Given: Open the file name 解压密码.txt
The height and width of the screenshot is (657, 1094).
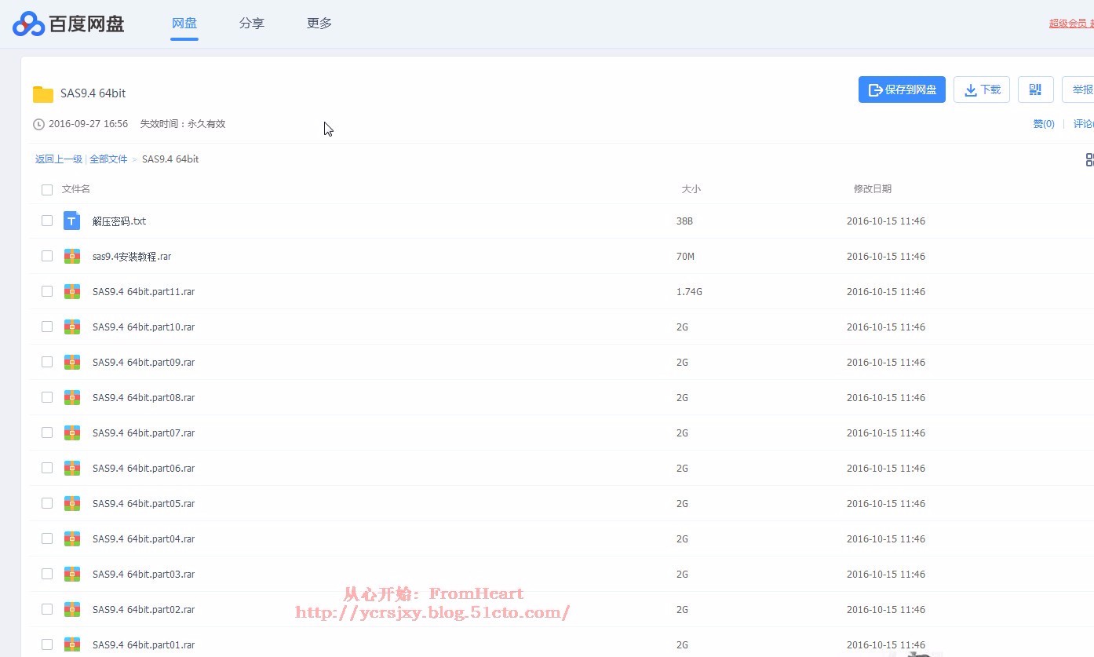Looking at the screenshot, I should coord(119,221).
